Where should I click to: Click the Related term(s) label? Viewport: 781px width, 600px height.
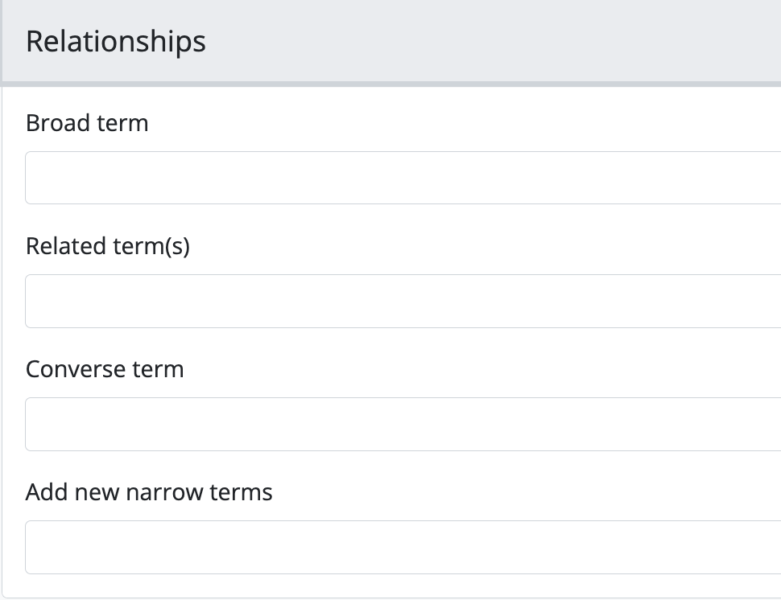pos(108,246)
